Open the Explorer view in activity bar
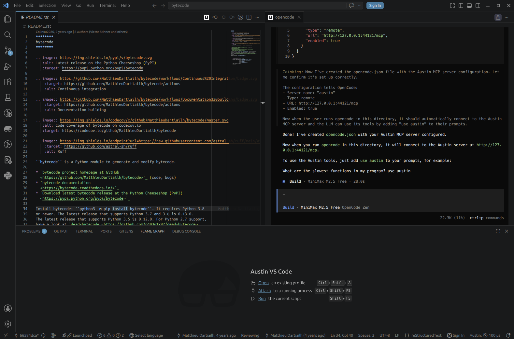Image resolution: width=514 pixels, height=339 pixels. click(8, 19)
